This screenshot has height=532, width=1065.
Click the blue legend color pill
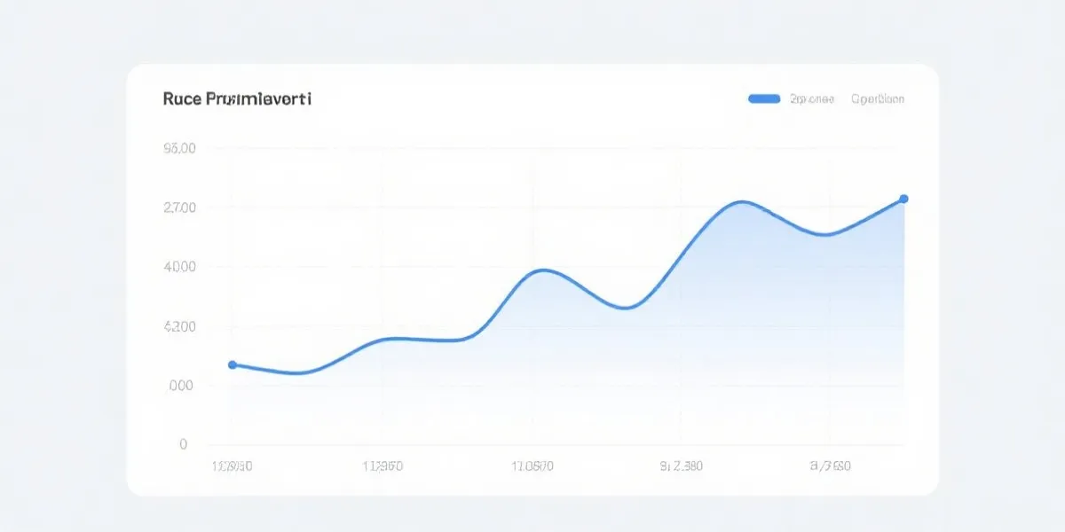click(x=764, y=99)
